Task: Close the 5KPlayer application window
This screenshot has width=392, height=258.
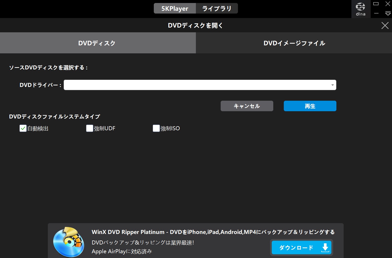Action: pyautogui.click(x=388, y=4)
